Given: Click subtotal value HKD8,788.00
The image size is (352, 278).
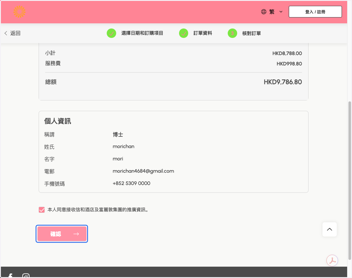Looking at the screenshot, I should 287,53.
